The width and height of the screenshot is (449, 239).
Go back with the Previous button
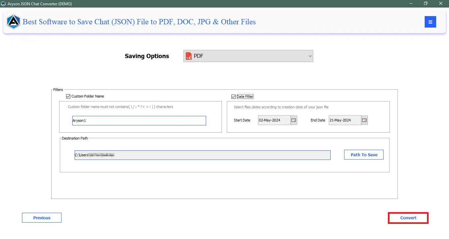coord(42,218)
